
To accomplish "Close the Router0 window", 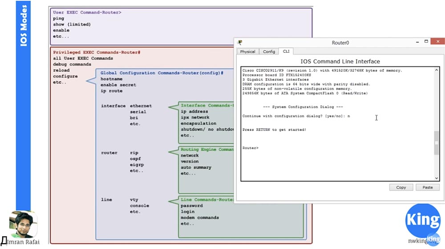I will (x=437, y=41).
